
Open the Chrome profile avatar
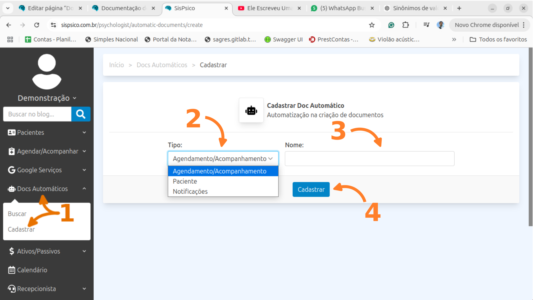tap(440, 25)
